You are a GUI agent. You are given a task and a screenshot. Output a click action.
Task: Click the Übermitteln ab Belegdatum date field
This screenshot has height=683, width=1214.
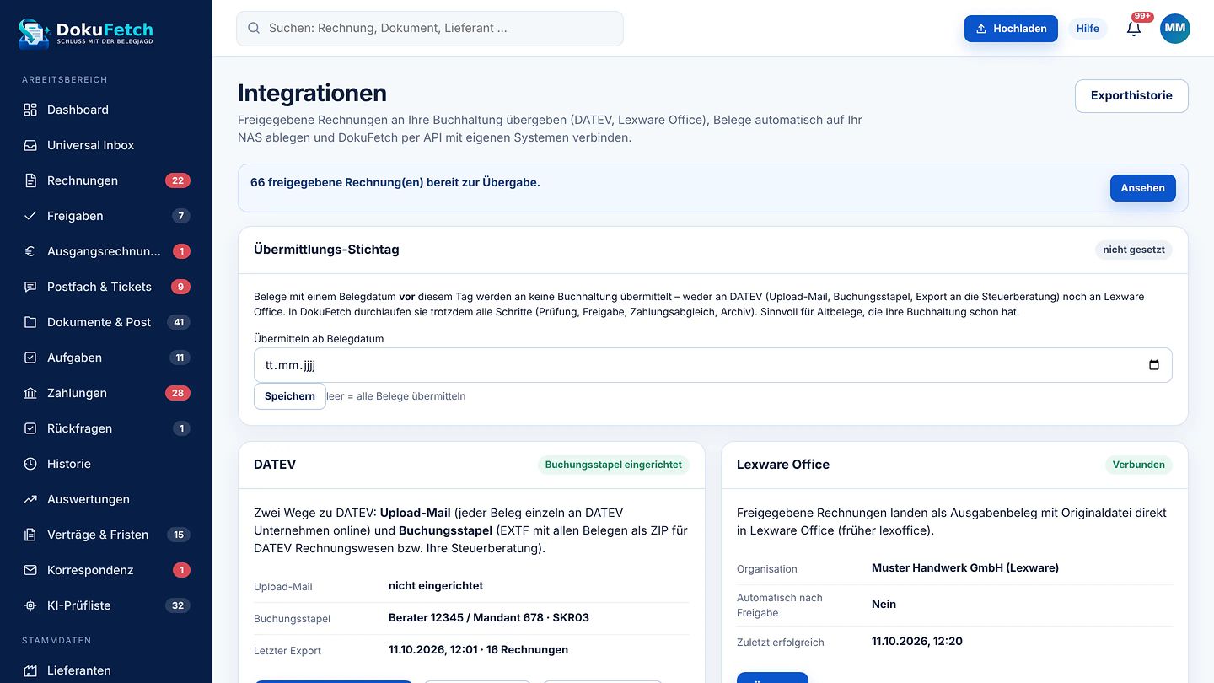(x=713, y=365)
